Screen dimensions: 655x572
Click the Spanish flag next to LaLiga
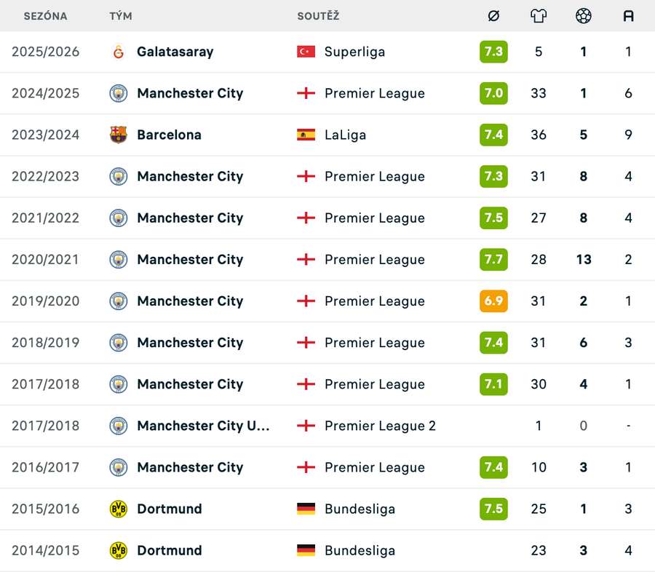coord(309,135)
